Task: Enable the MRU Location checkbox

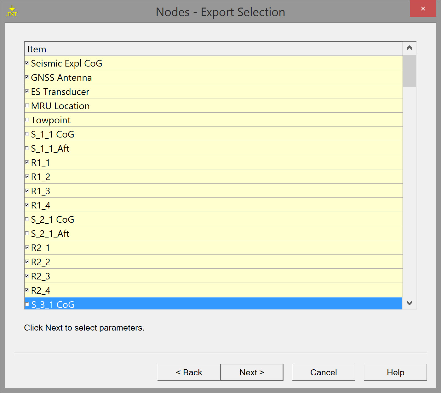Action: click(27, 106)
